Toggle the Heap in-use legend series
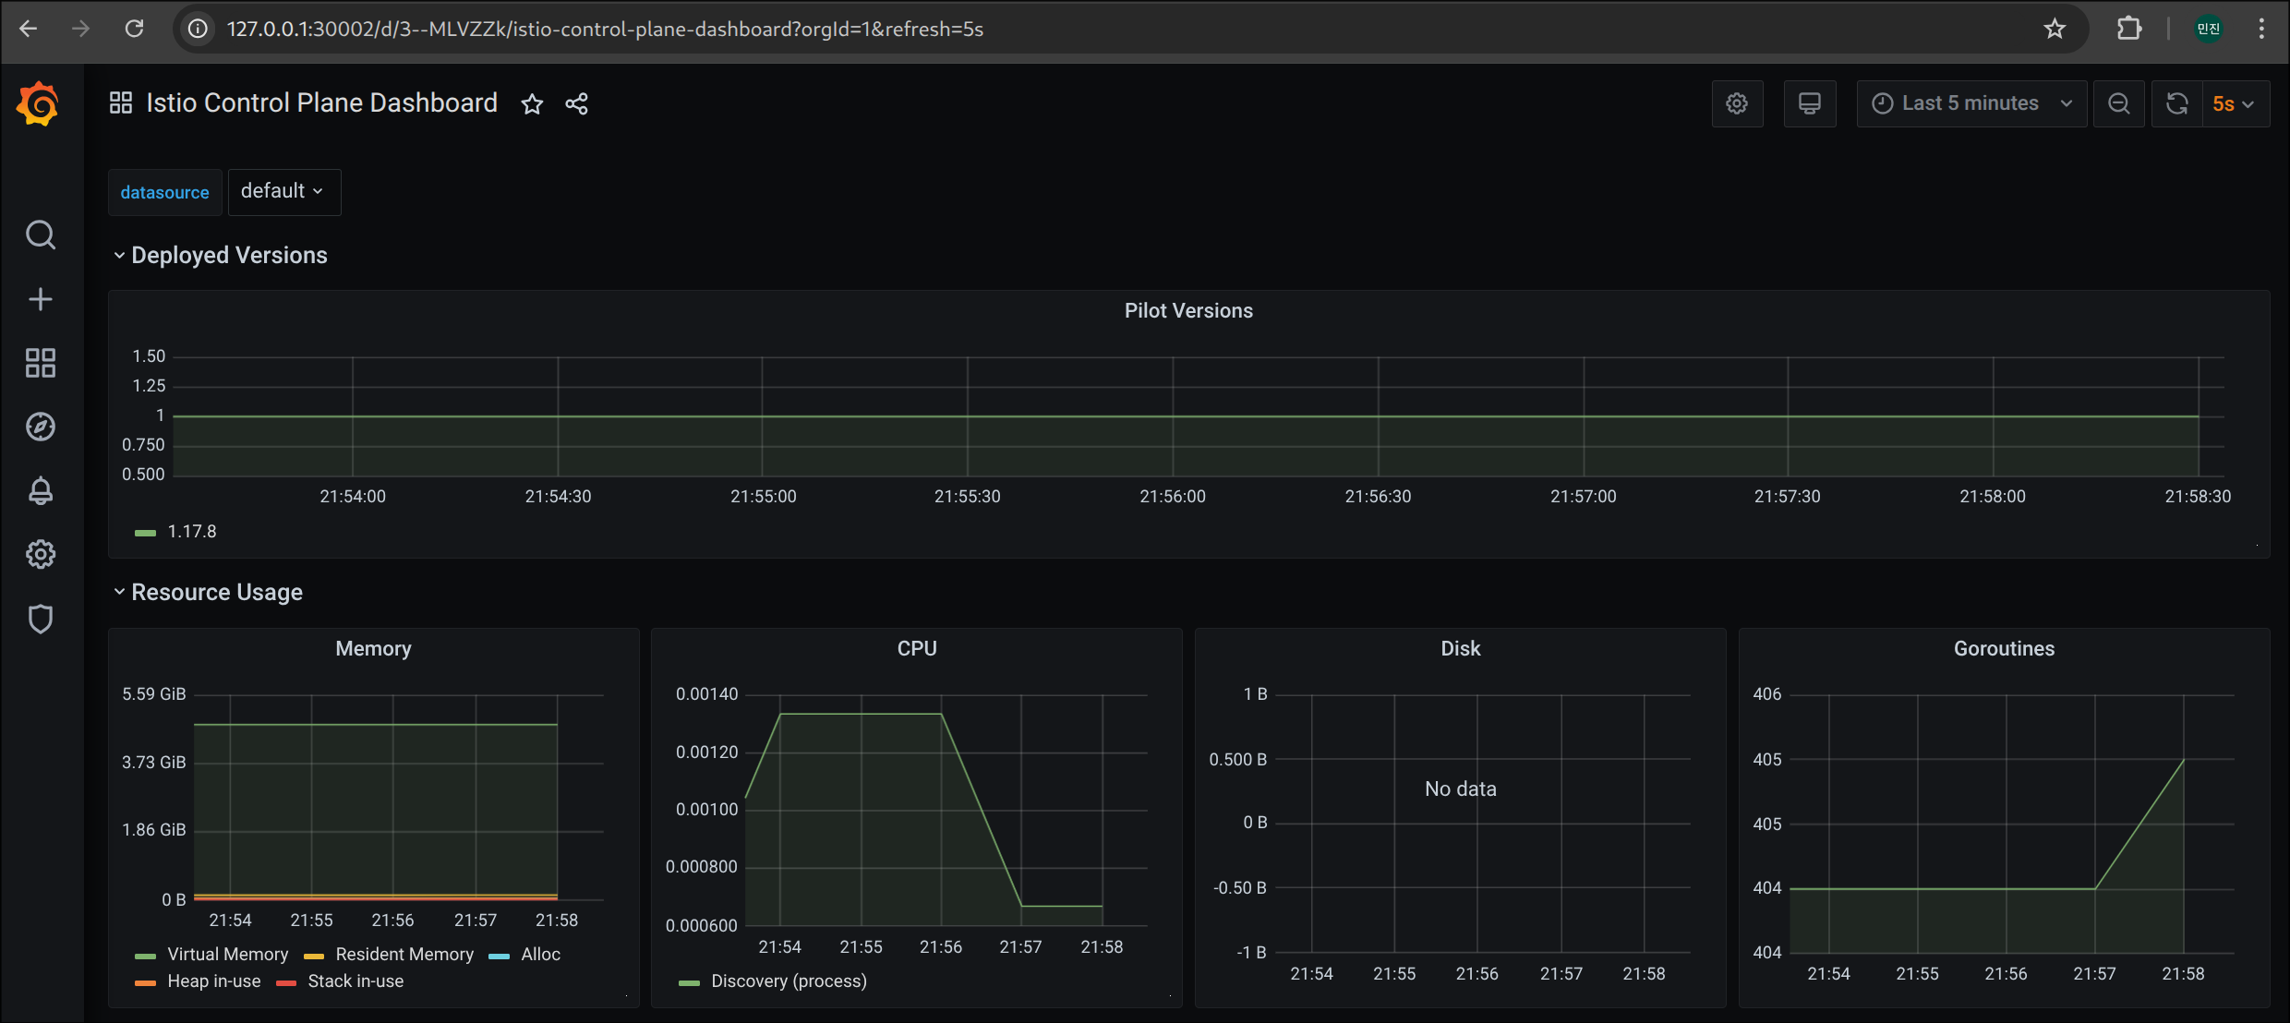 click(x=214, y=981)
